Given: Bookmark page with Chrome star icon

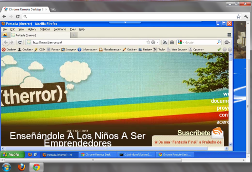Looking at the screenshot, I should (239, 16).
